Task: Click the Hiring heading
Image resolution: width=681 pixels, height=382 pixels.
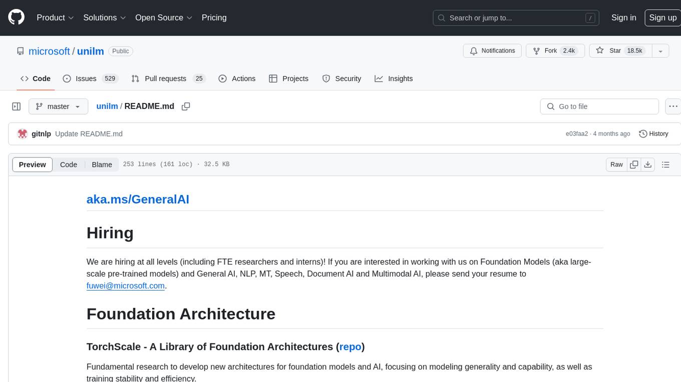Action: pyautogui.click(x=110, y=233)
